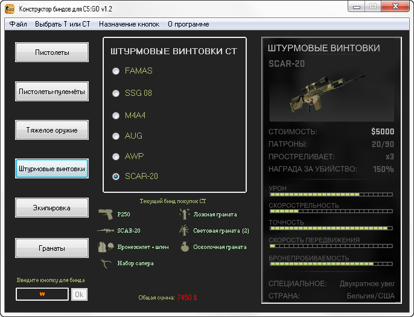414x317 pixels.
Task: Minimize the bind constructor window
Action: point(357,7)
